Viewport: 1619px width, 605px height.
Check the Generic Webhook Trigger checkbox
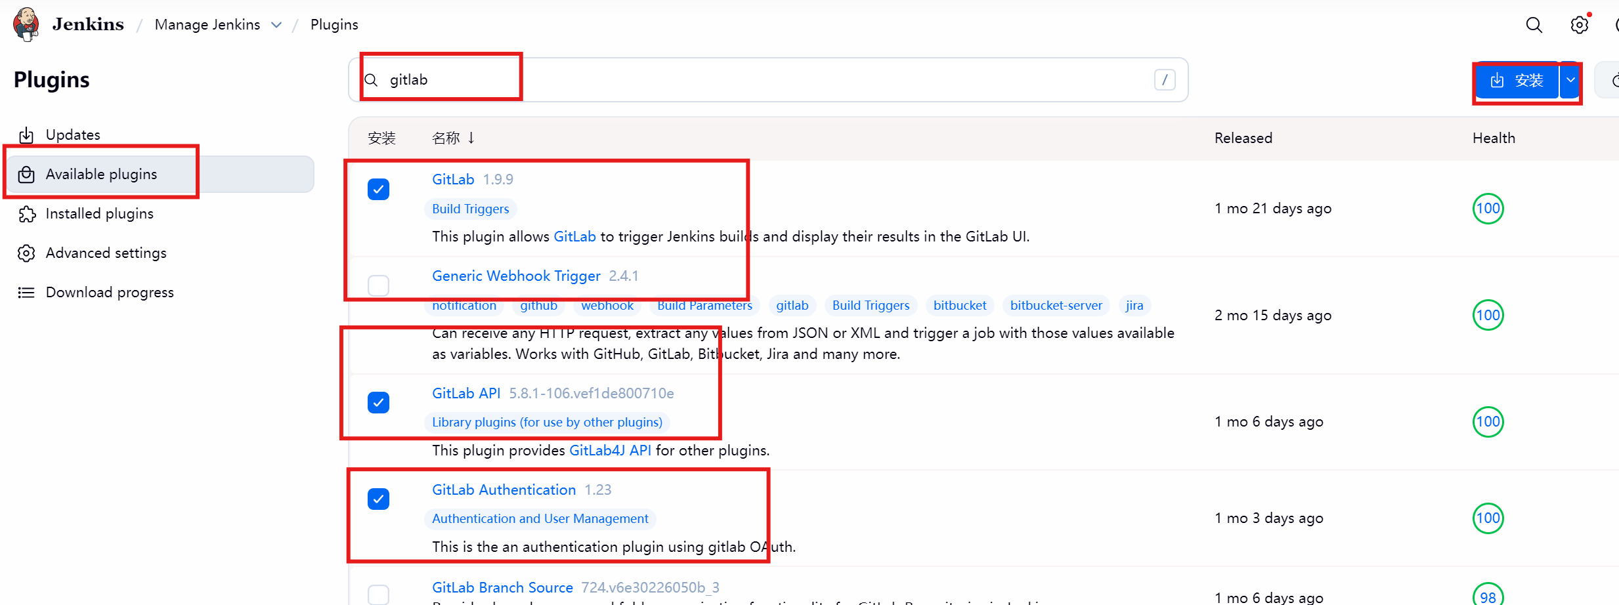click(x=378, y=285)
